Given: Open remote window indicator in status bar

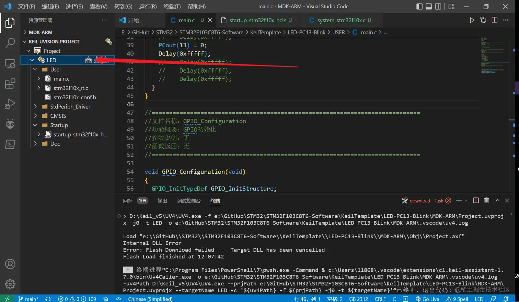Looking at the screenshot, I should tap(7, 299).
